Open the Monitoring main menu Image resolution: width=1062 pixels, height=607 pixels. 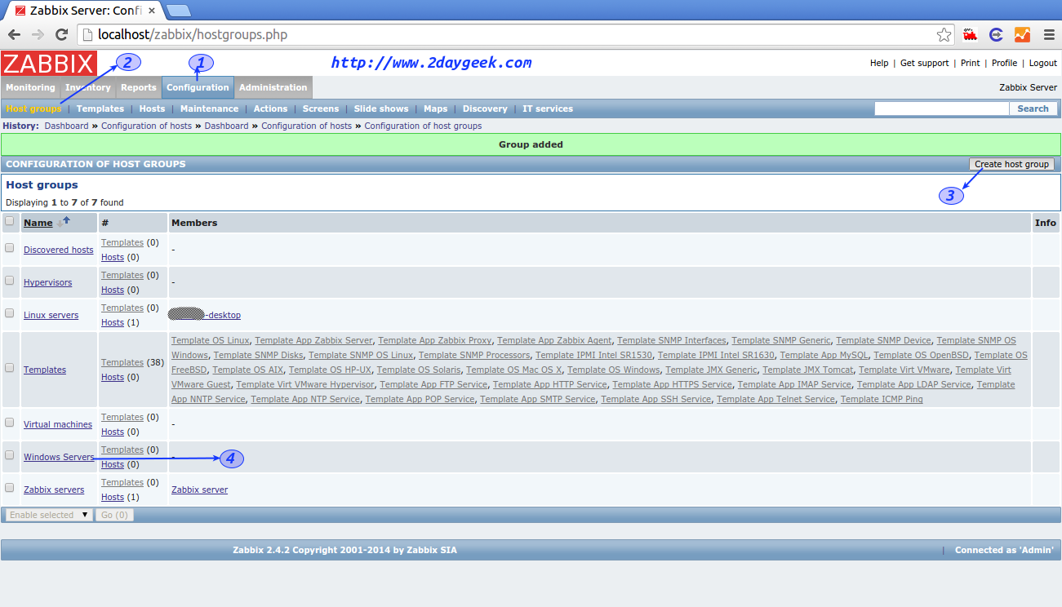pos(30,87)
